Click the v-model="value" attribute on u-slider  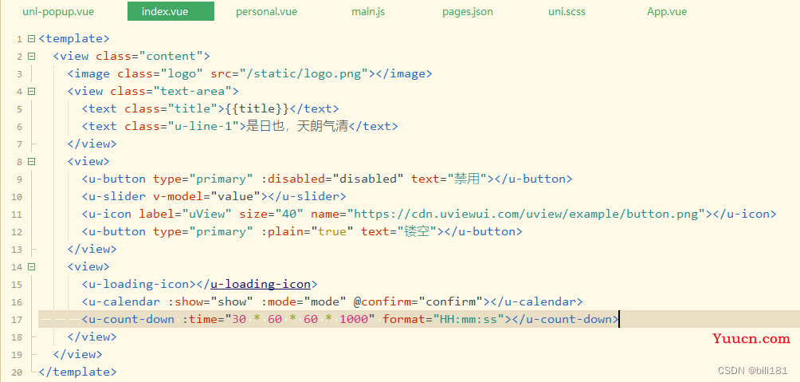tap(207, 197)
